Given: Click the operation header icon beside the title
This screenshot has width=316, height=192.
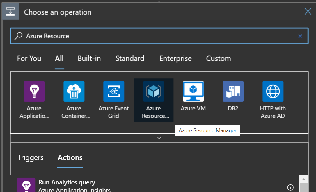Looking at the screenshot, I should [10, 12].
